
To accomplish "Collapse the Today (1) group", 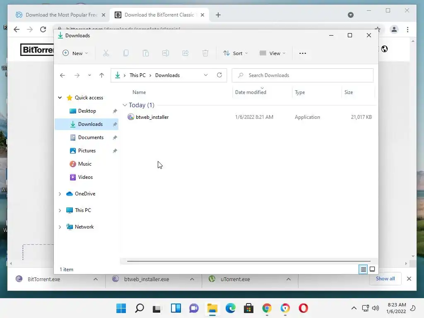I will [125, 105].
